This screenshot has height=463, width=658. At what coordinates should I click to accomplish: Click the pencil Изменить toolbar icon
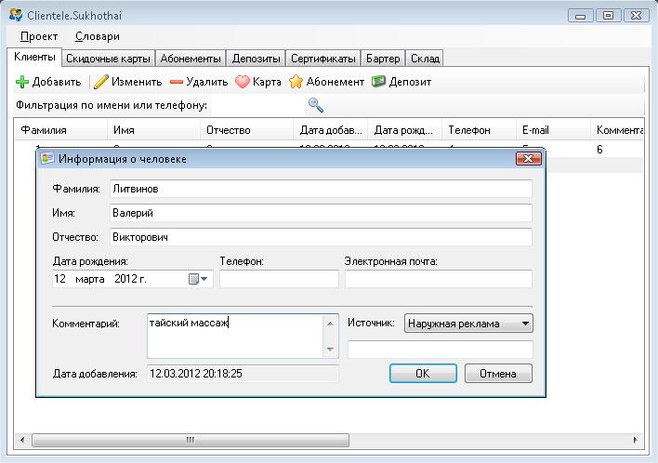(100, 82)
